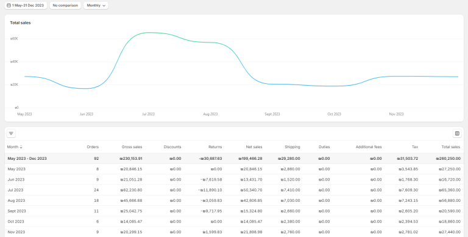The width and height of the screenshot is (468, 237).
Task: Open the table filter icon
Action: (11, 133)
